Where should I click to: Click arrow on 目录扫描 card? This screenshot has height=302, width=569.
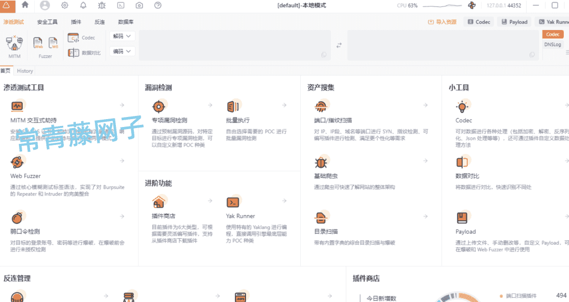425,216
